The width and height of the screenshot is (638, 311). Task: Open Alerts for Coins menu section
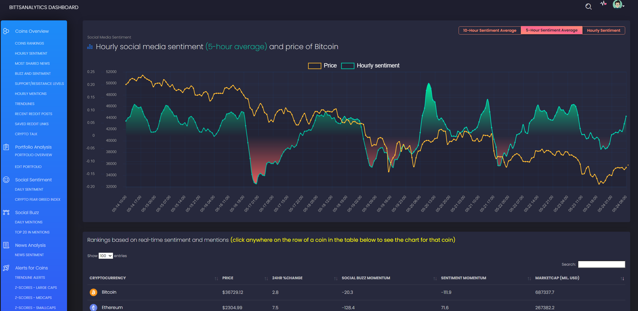click(31, 268)
